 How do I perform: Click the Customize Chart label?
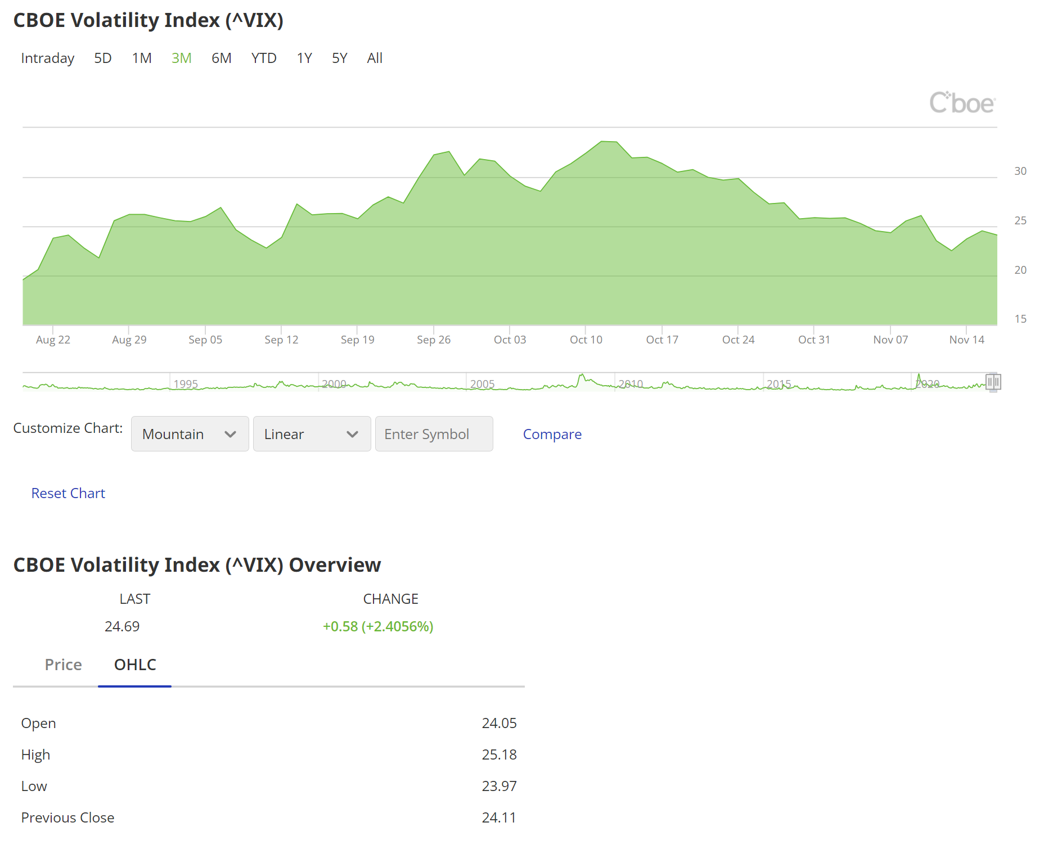click(x=68, y=428)
